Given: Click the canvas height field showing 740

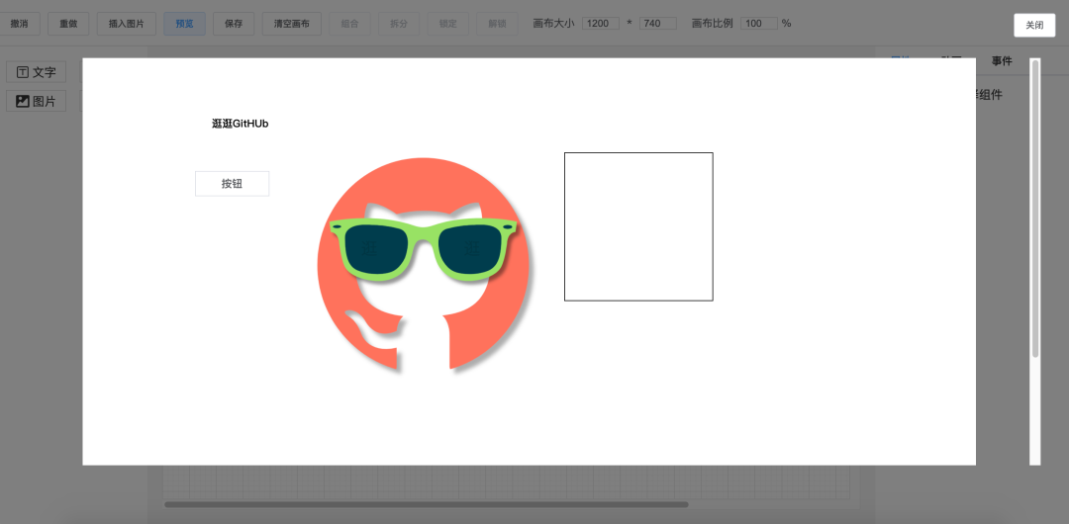Looking at the screenshot, I should (658, 23).
